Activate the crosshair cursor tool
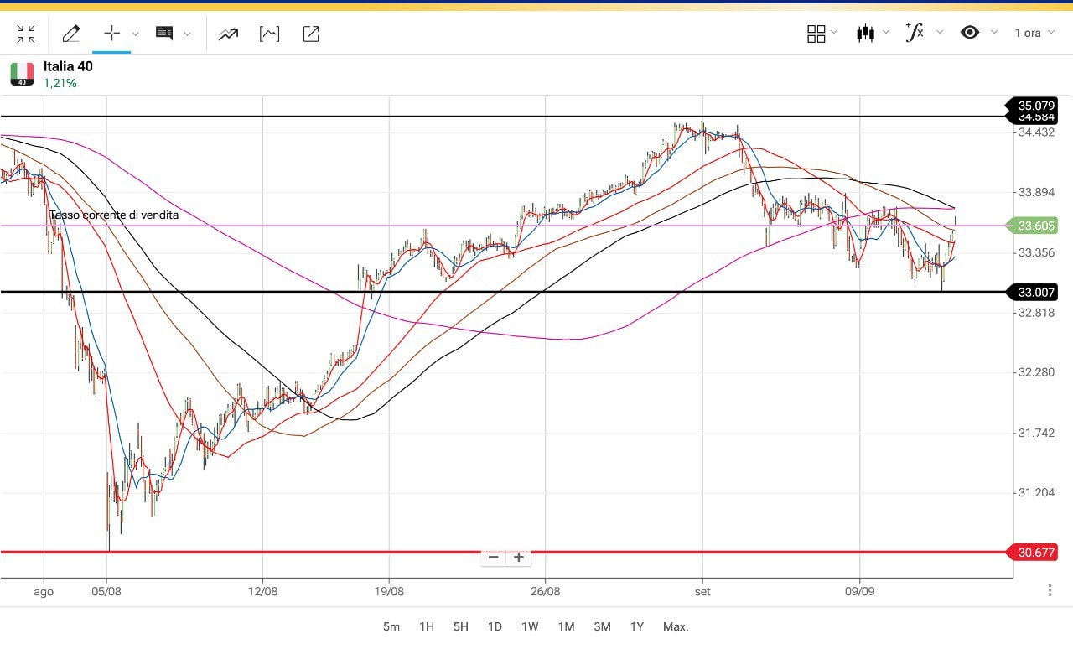 click(111, 34)
